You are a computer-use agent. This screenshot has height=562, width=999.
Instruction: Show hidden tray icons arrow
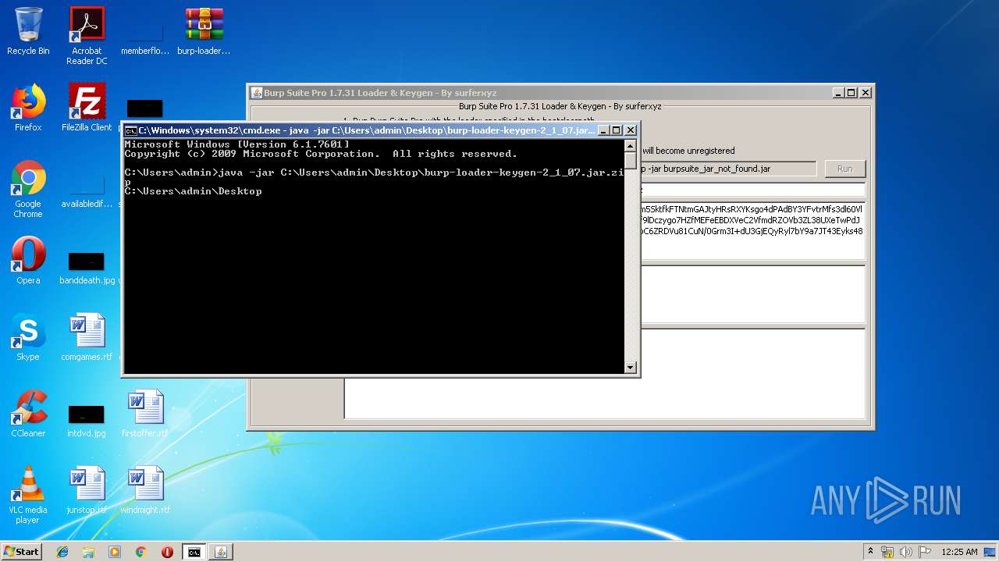pyautogui.click(x=870, y=552)
